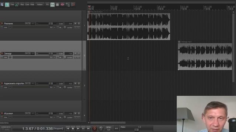The height and width of the screenshot is (132, 236).
Task: Click the first toolbar icon left of green button
Action: [x=2, y=4]
